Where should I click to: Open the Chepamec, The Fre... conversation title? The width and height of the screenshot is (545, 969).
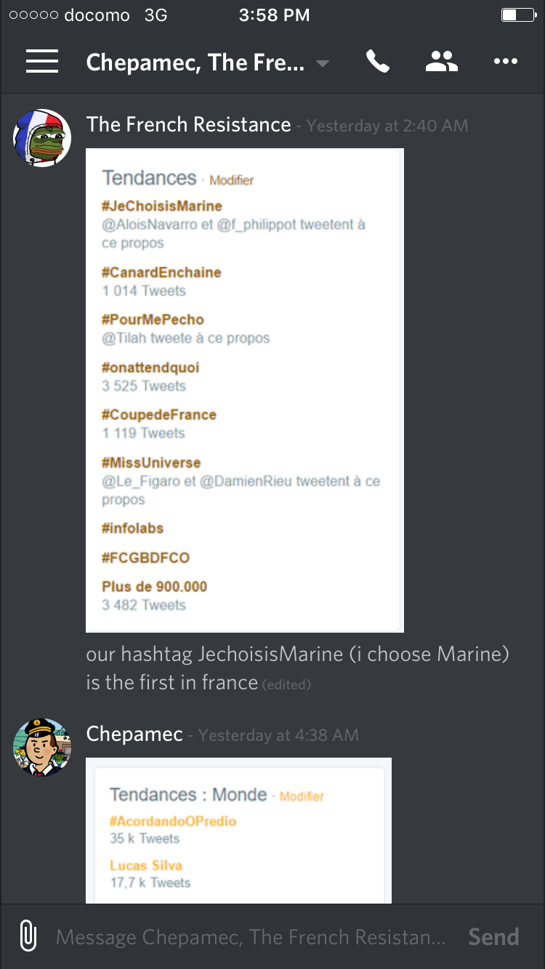195,62
